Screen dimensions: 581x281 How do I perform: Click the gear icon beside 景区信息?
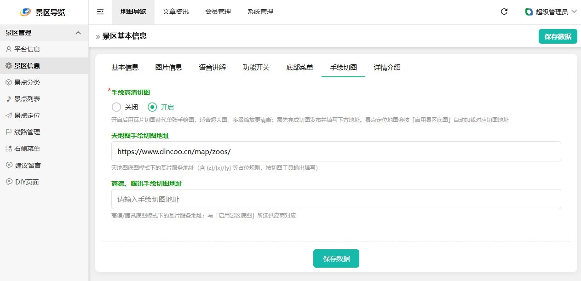9,66
